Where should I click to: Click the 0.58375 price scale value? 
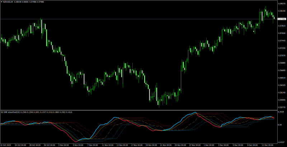pos(282,4)
